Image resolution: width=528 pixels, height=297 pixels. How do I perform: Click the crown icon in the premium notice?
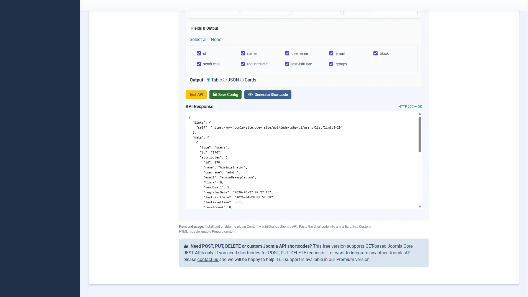pyautogui.click(x=186, y=246)
